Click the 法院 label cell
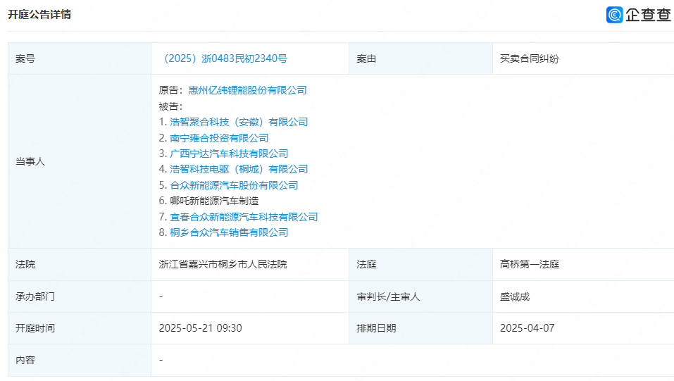This screenshot has width=674, height=381. (80, 265)
